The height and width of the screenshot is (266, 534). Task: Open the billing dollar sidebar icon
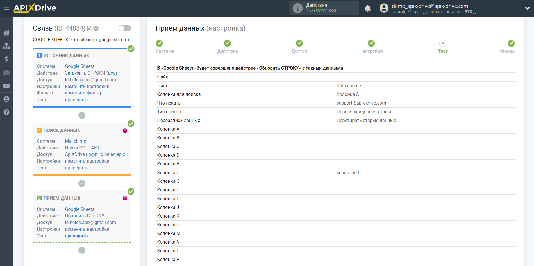6,59
